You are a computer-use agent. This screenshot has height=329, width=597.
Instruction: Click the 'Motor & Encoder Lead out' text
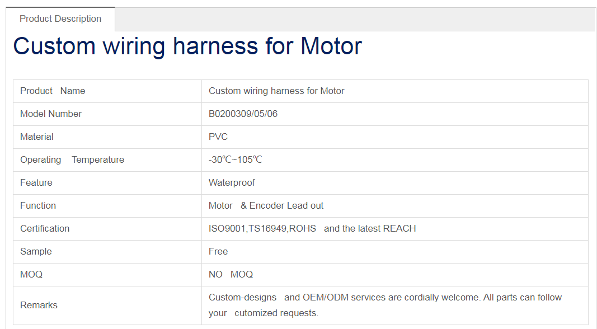266,206
